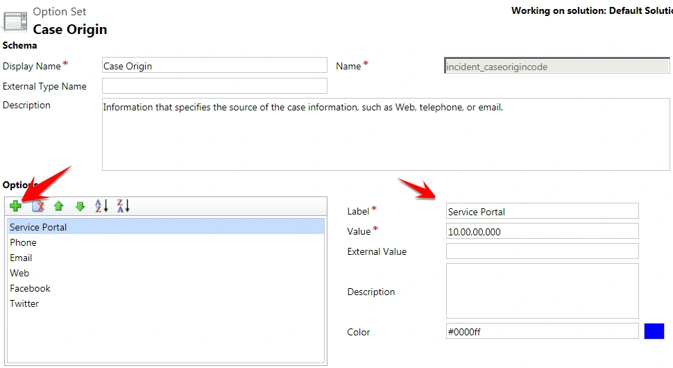The image size is (673, 368).
Task: Select the Email option
Action: click(166, 258)
